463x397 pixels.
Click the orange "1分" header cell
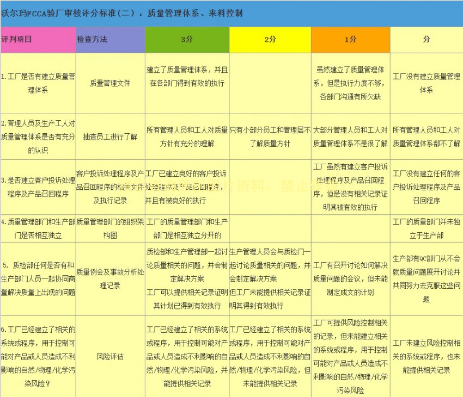pos(350,40)
